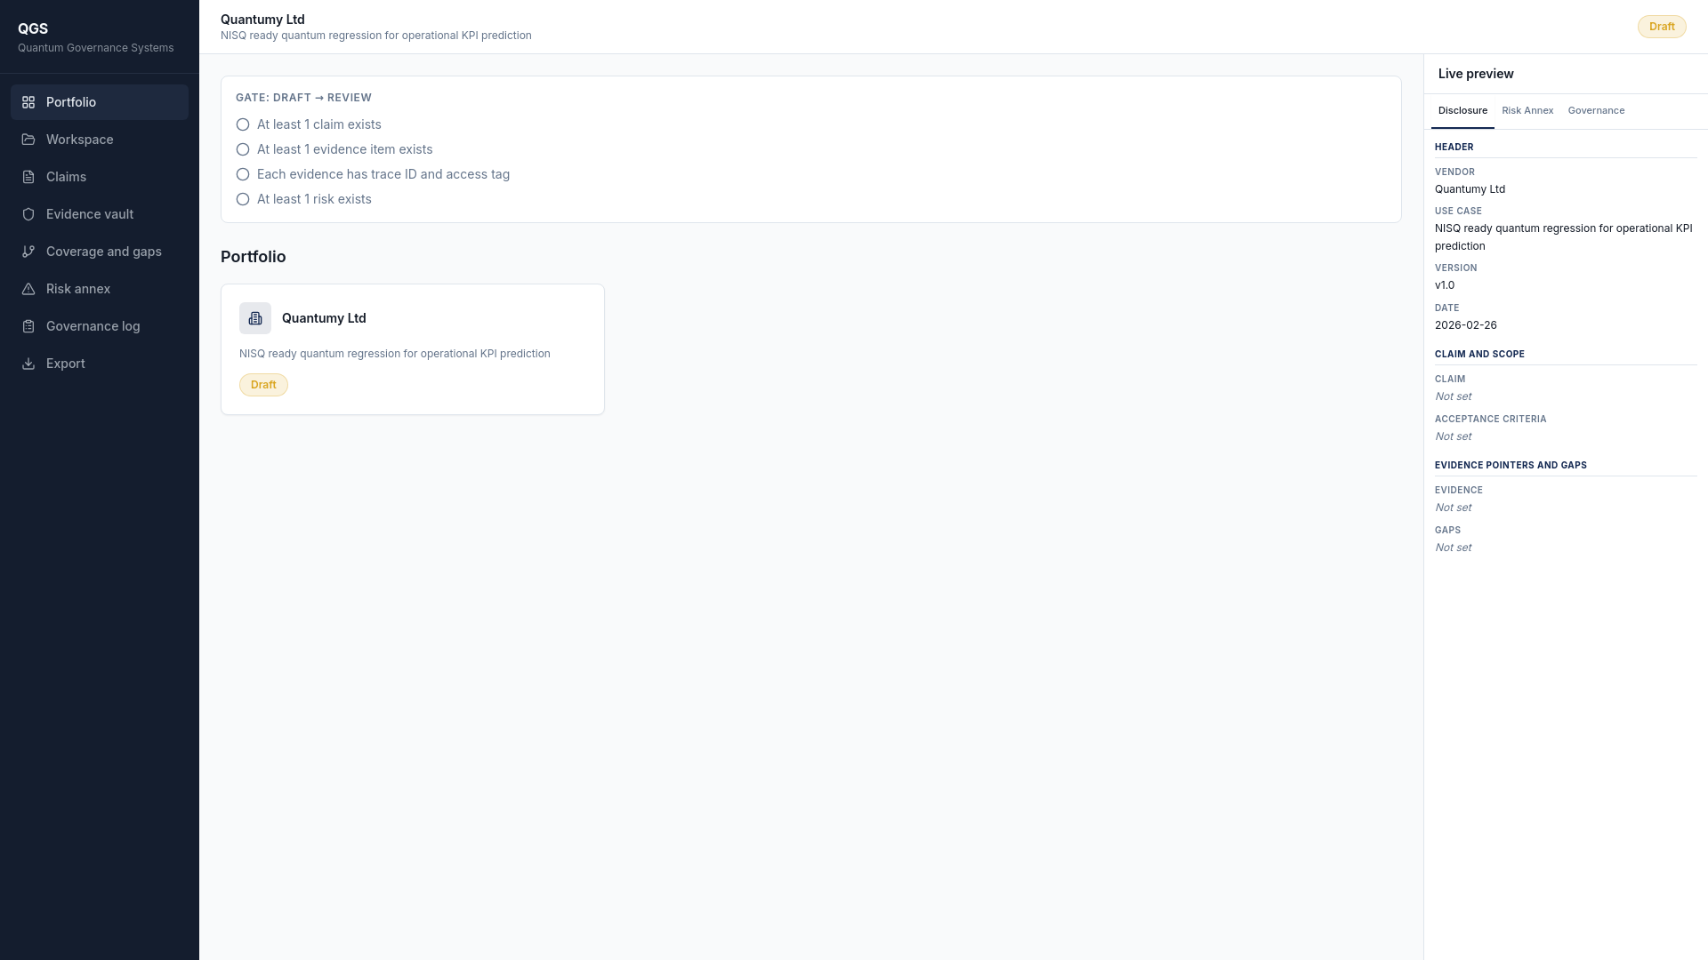1708x960 pixels.
Task: Click the Quantumy Ltd header title
Action: tap(262, 20)
